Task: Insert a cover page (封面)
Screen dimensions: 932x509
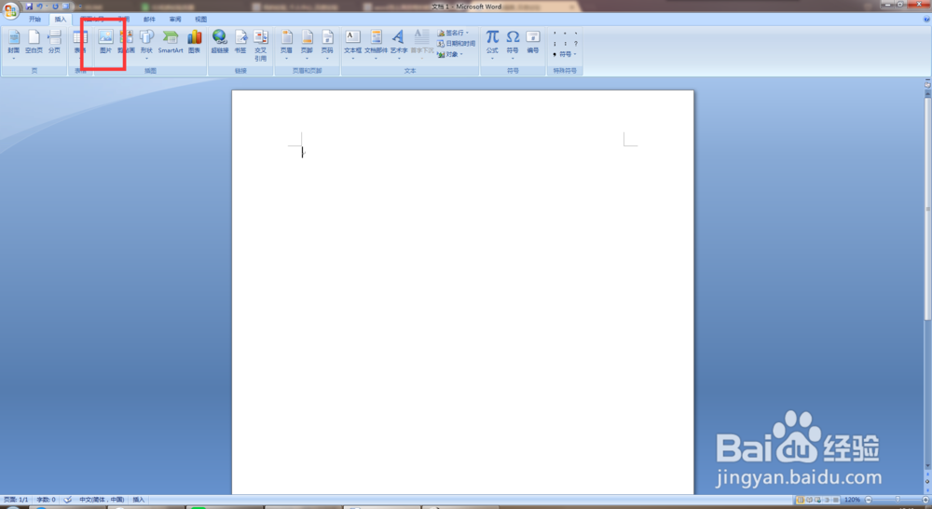Action: tap(14, 44)
